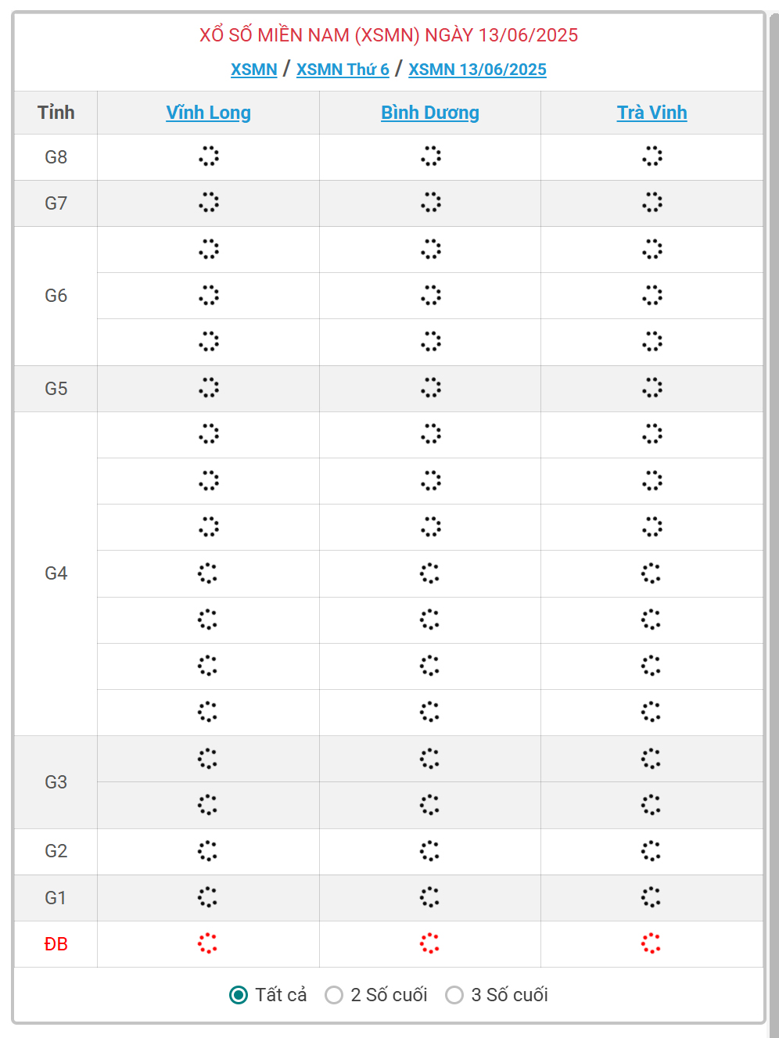
Task: Open the XSMN Thứ 6 breadcrumb link
Action: click(343, 70)
